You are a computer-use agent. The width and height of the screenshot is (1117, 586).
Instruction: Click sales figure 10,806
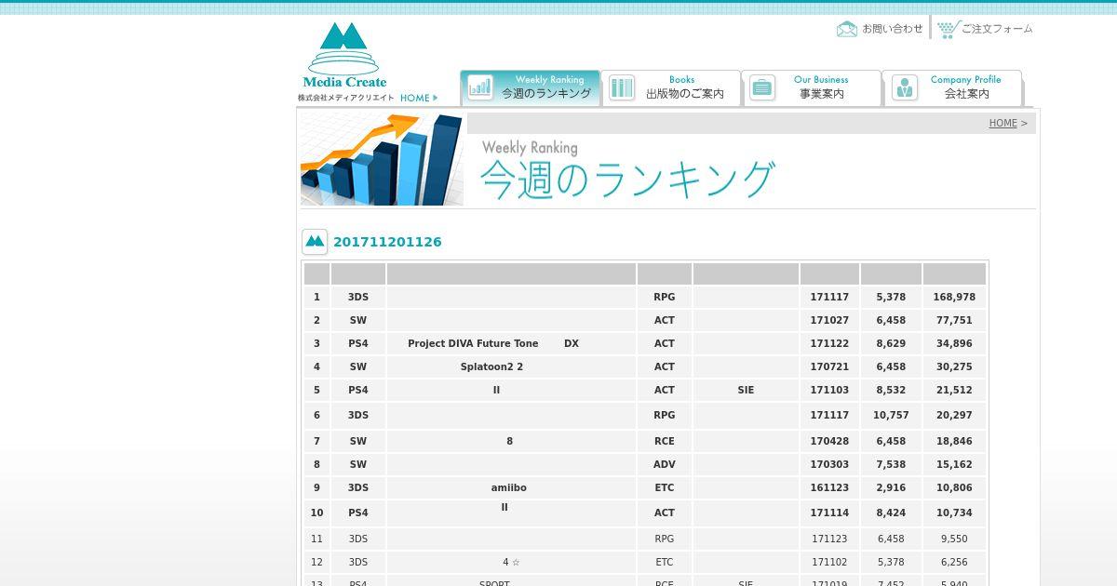tap(954, 487)
